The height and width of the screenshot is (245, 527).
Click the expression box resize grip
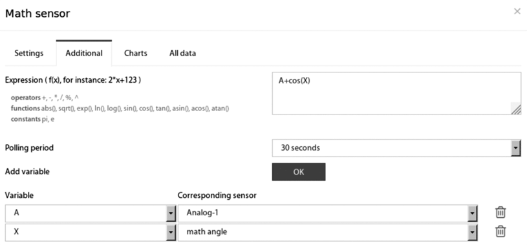click(x=516, y=109)
